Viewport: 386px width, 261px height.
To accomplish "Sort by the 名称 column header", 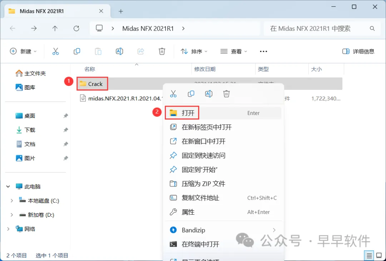I will (90, 69).
